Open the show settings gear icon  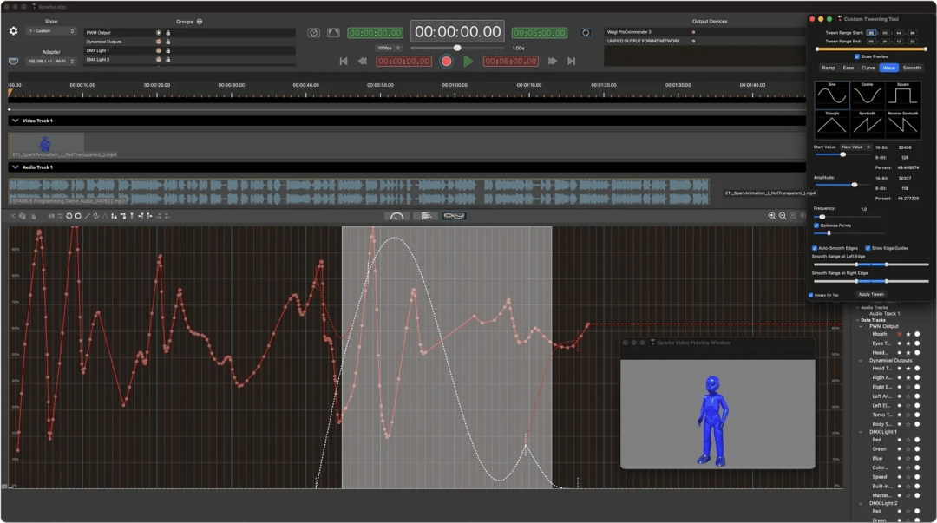click(x=13, y=30)
